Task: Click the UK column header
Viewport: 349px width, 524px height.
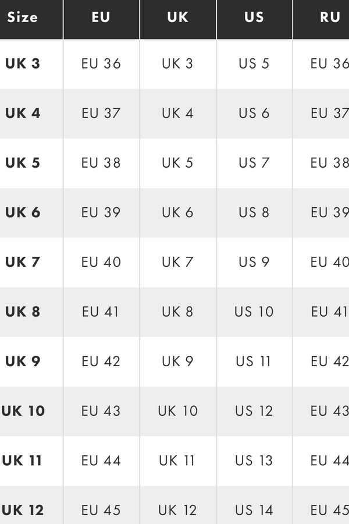Action: coord(177,17)
